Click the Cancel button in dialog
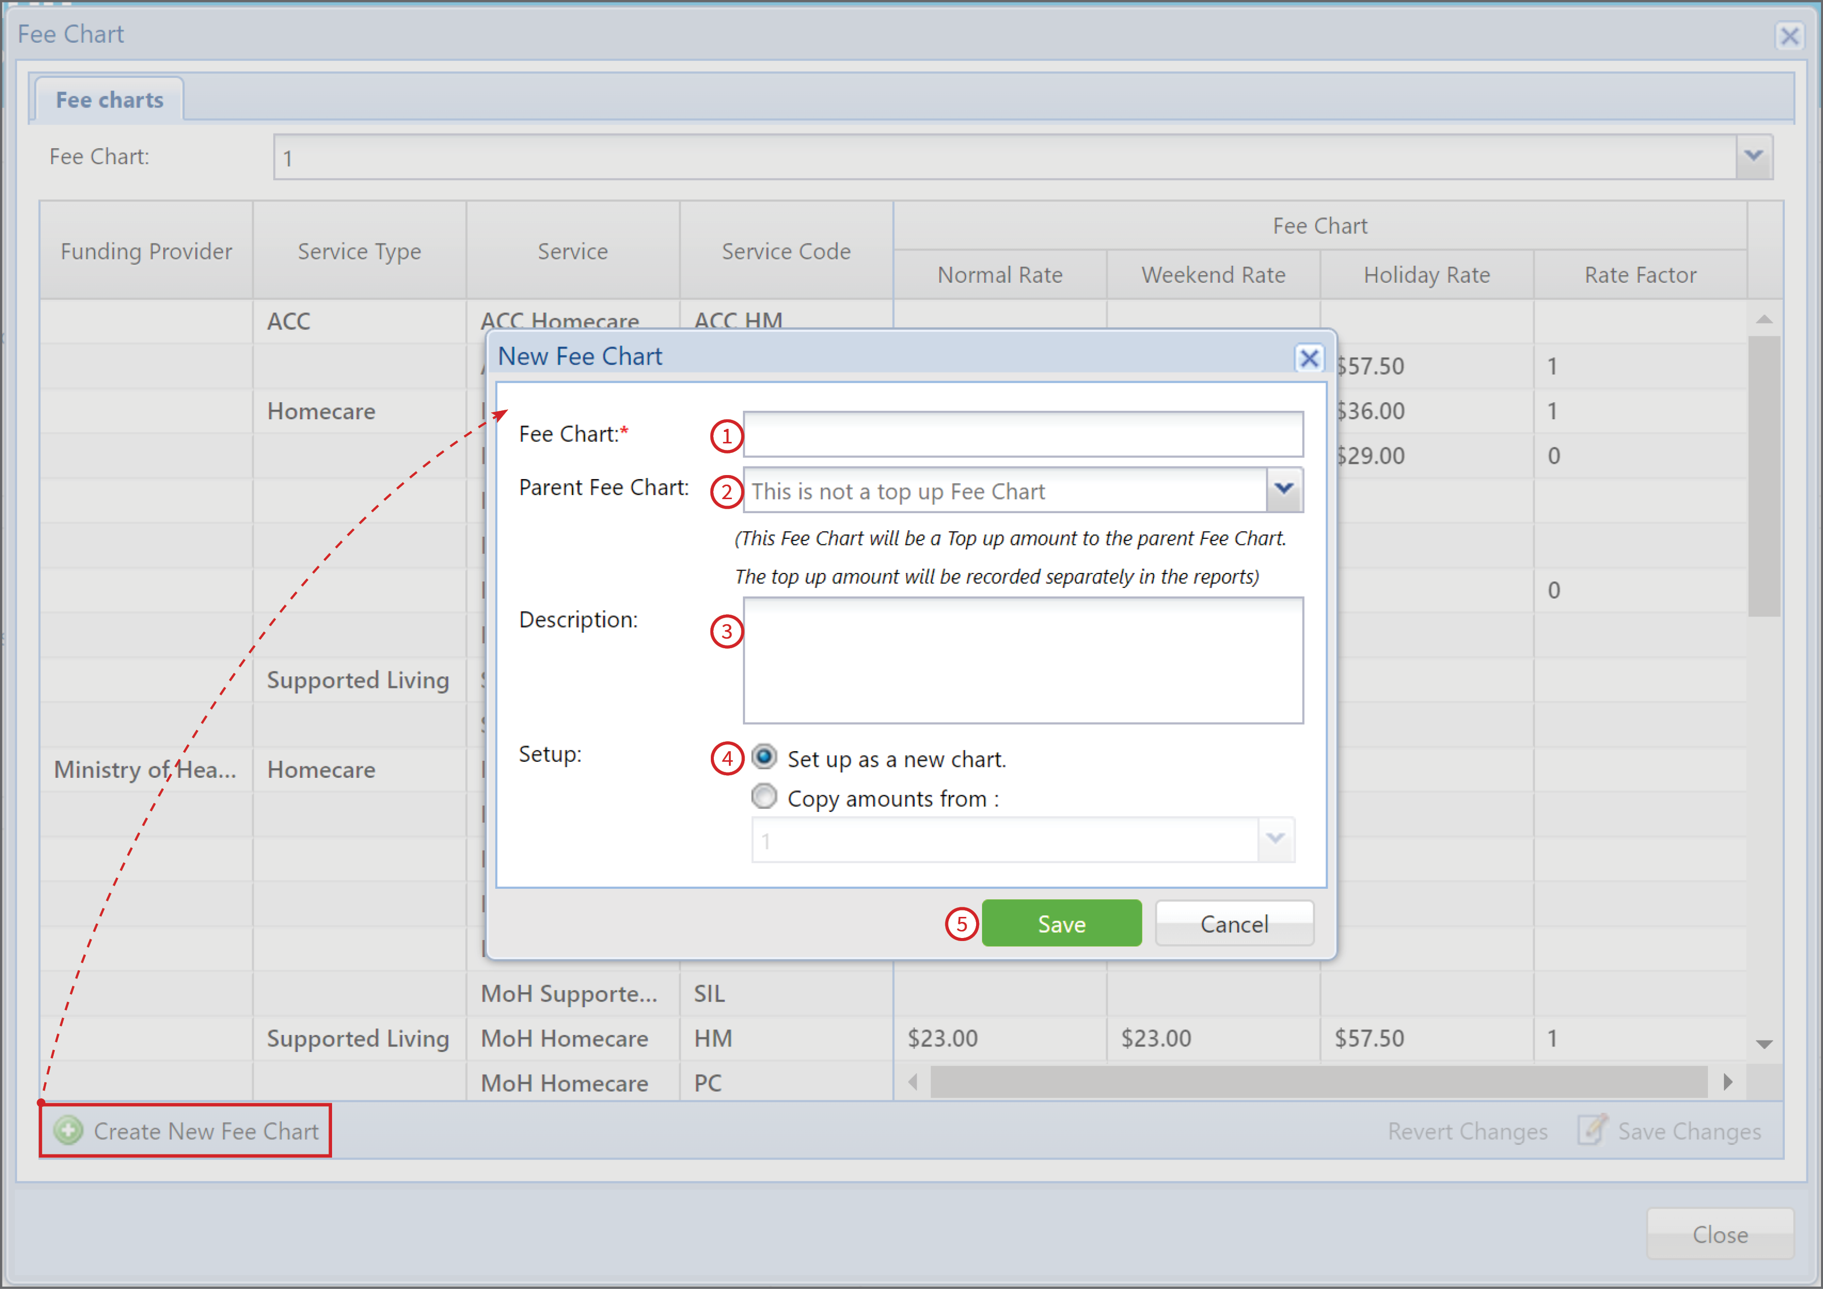Viewport: 1823px width, 1289px height. (1234, 923)
